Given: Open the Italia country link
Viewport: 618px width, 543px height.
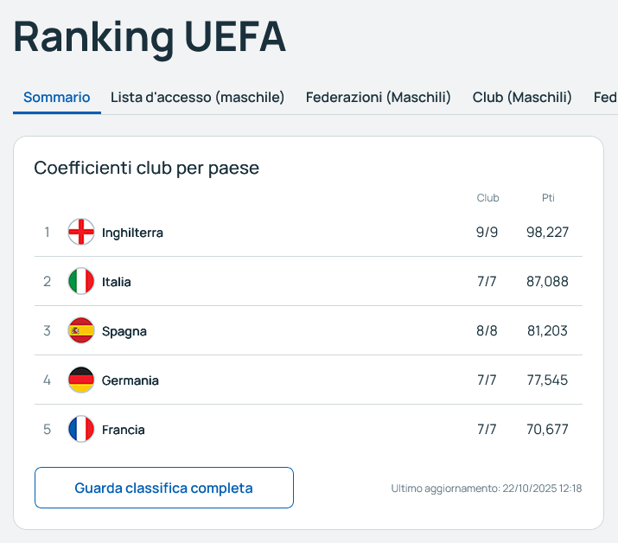Looking at the screenshot, I should coord(117,282).
